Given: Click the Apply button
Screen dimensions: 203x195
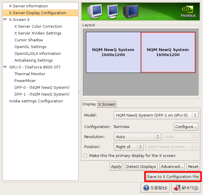Looking at the screenshot, I should click(116, 167).
